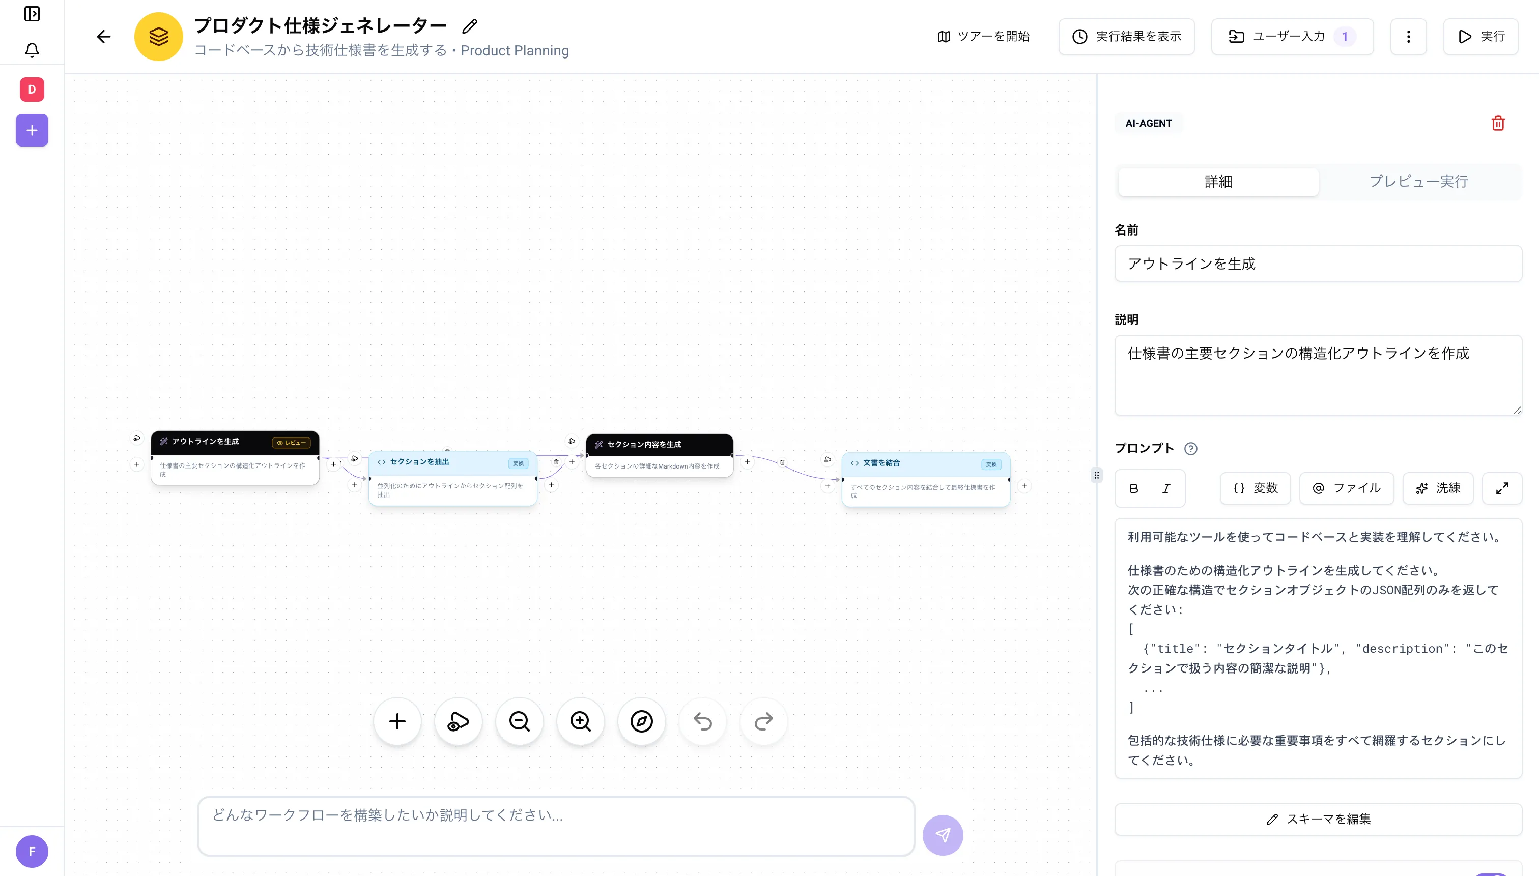Run the workflow with 実行 button

pyautogui.click(x=1480, y=37)
